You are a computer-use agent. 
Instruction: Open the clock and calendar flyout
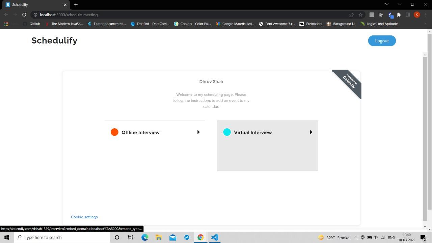coord(407,237)
